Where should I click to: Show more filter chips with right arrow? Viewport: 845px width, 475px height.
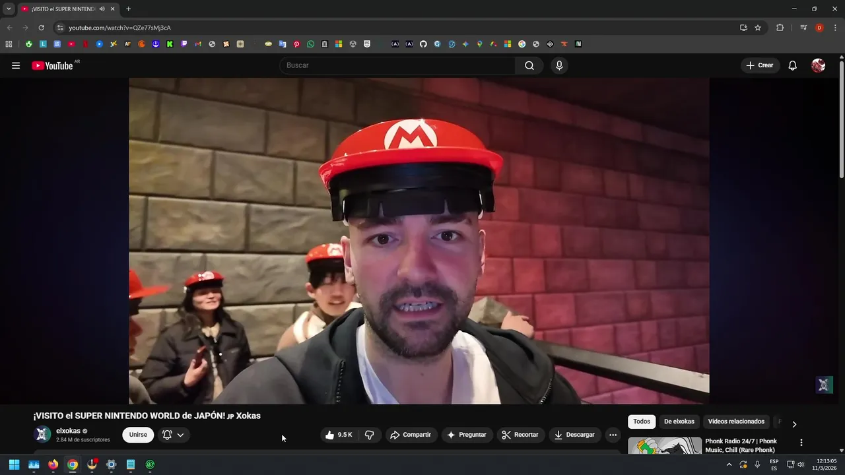pos(794,424)
